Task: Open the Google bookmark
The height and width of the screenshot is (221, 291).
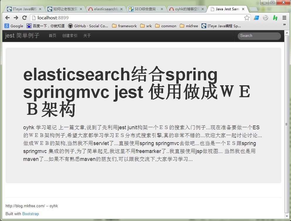Action: 14,26
